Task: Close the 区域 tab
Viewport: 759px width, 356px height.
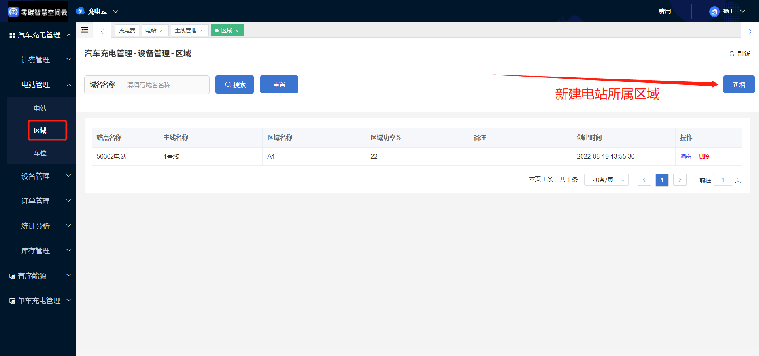Action: click(237, 31)
